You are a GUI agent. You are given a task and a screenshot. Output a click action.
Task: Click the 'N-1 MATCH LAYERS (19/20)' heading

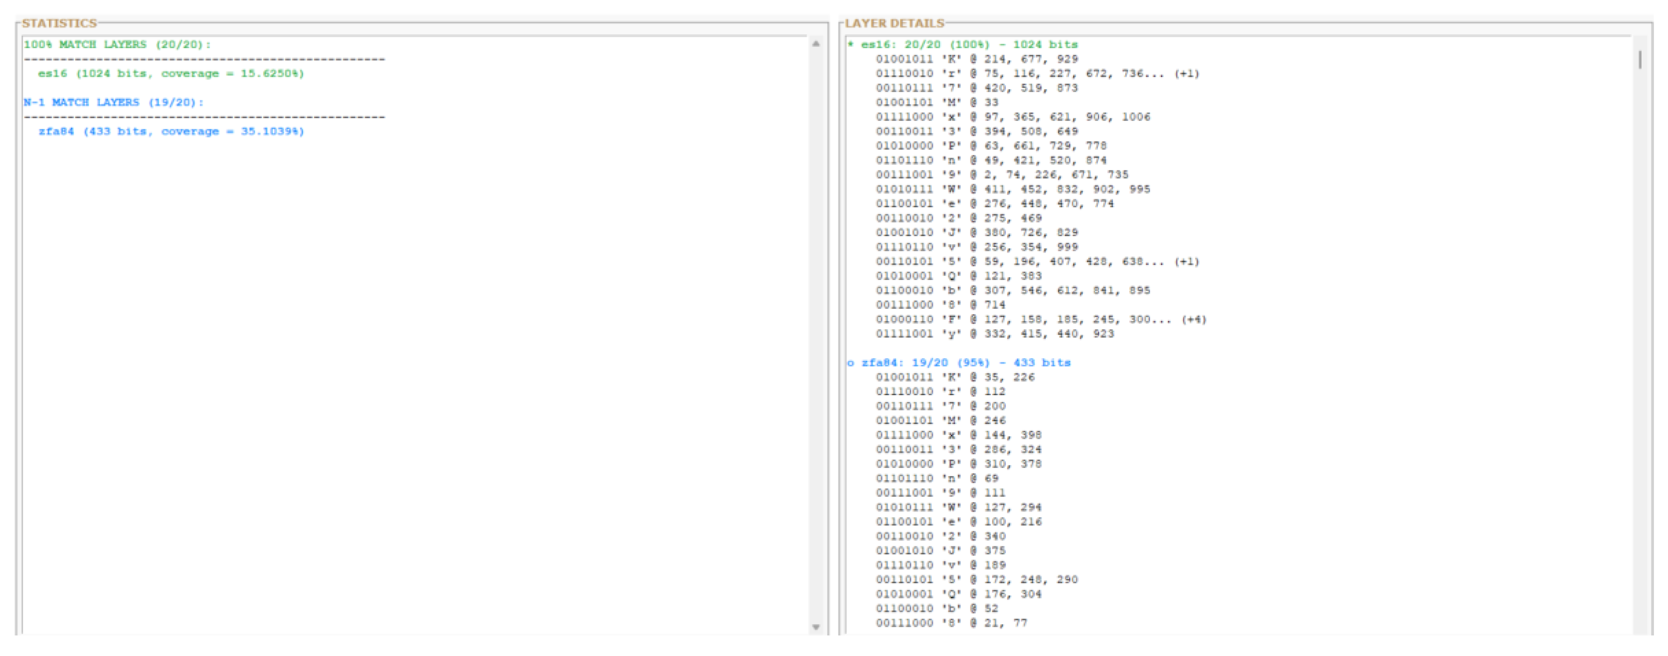[113, 102]
